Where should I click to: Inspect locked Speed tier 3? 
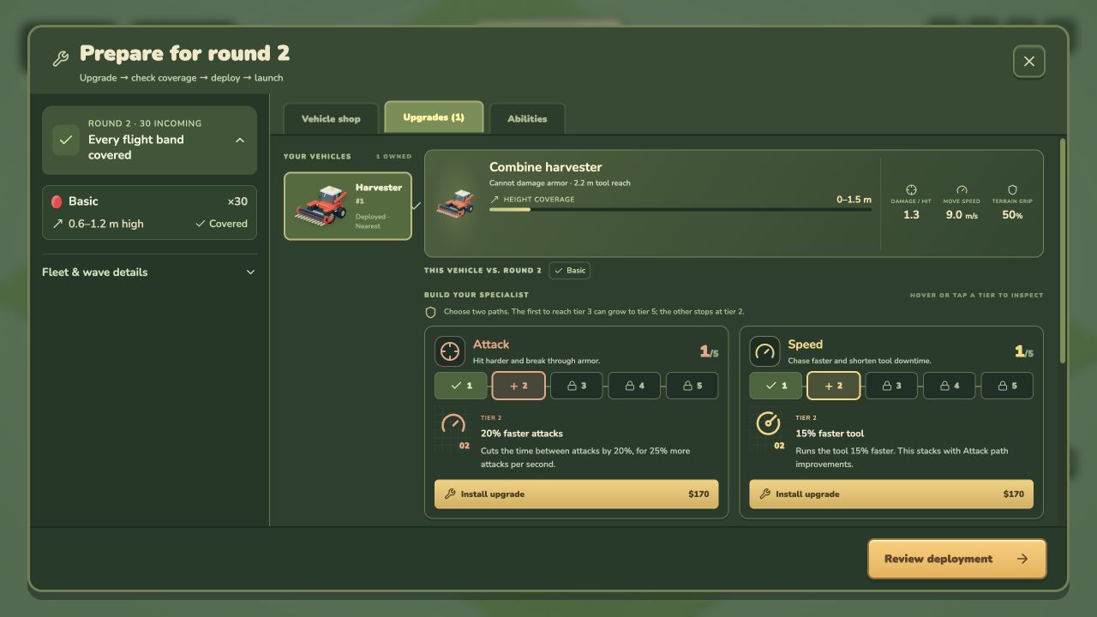[891, 386]
